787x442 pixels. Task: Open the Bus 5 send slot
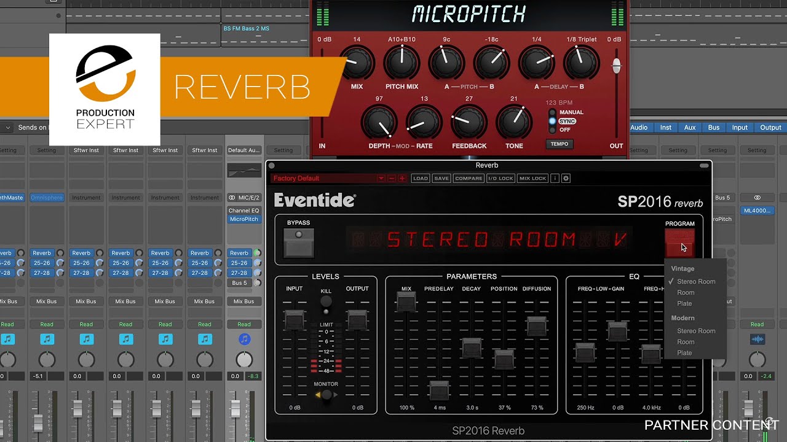point(239,283)
